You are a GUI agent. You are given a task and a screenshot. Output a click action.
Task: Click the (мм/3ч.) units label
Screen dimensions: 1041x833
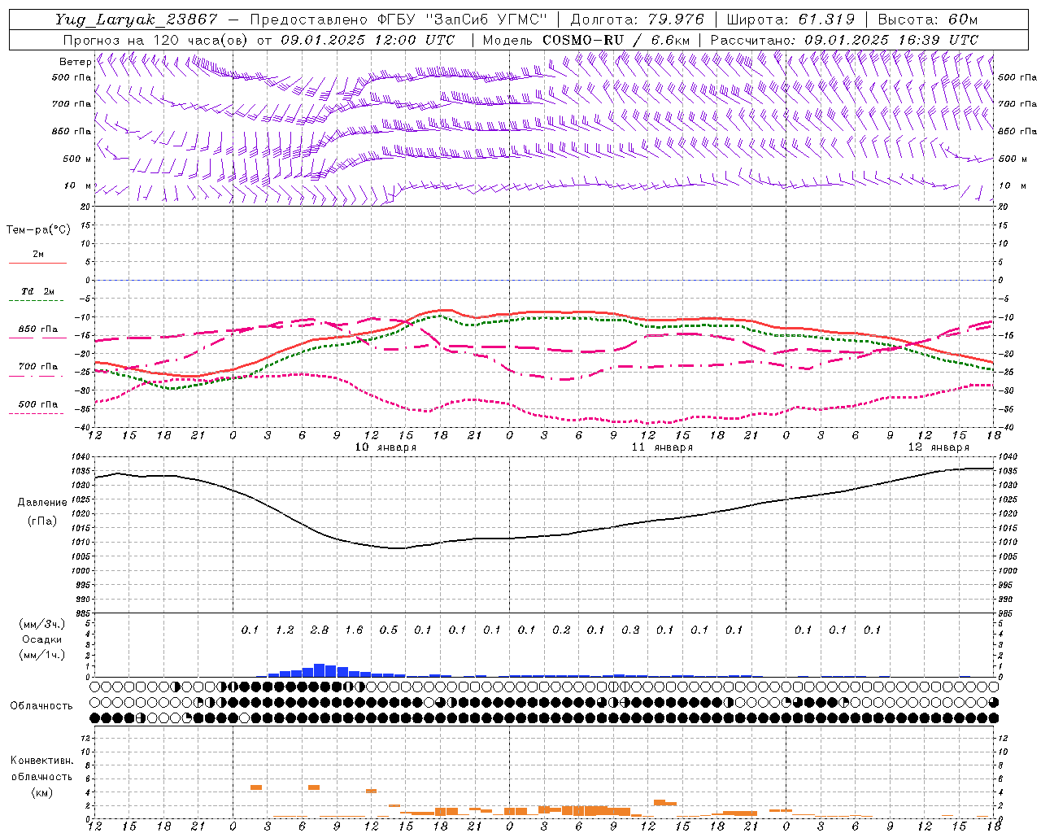41,624
